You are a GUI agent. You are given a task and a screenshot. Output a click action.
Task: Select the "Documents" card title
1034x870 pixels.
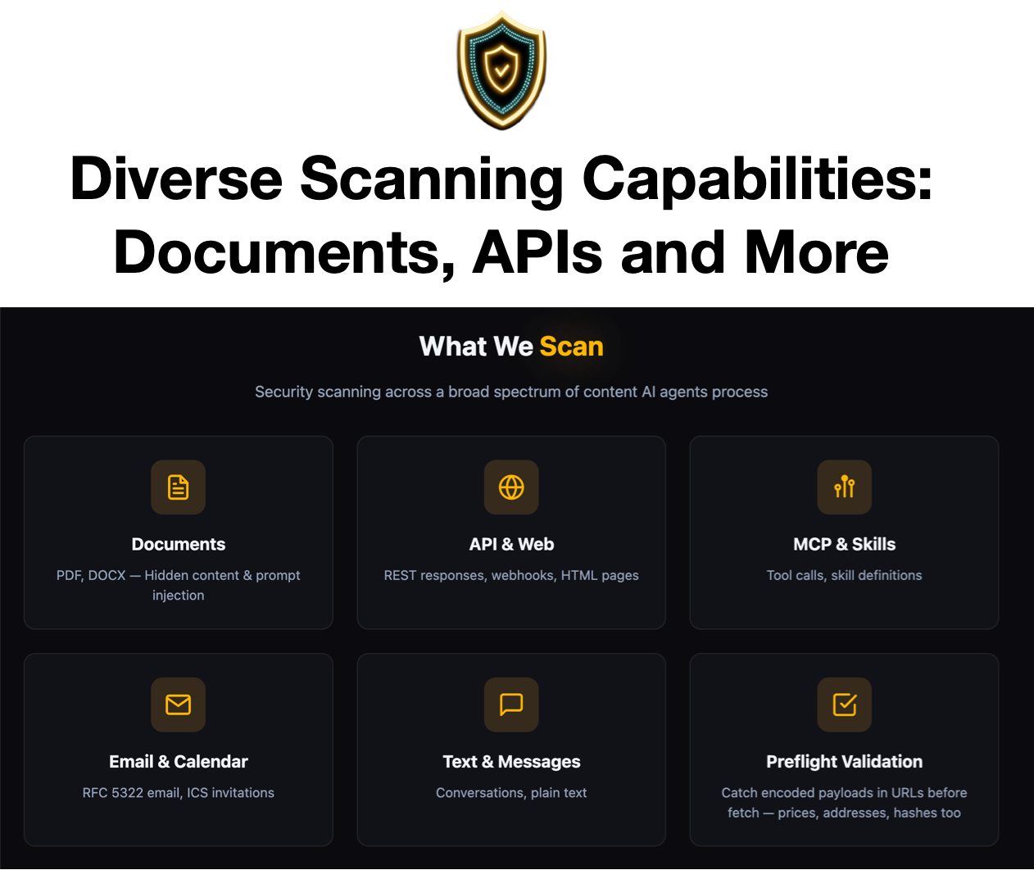coord(179,545)
